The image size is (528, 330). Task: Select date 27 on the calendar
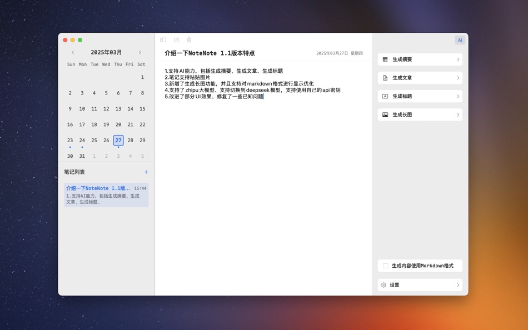pos(118,140)
